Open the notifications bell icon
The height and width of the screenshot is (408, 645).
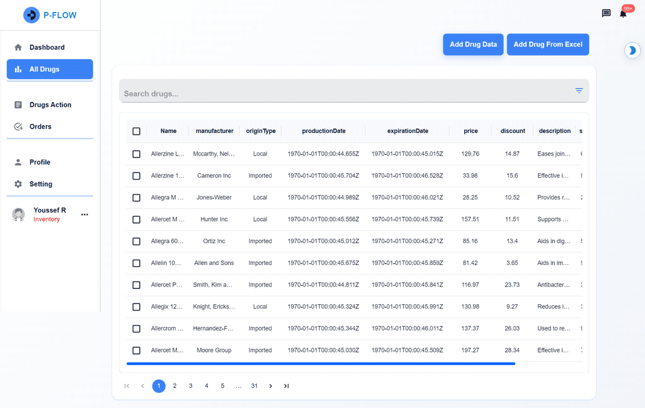coord(623,14)
